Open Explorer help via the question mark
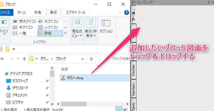 (x=127, y=13)
